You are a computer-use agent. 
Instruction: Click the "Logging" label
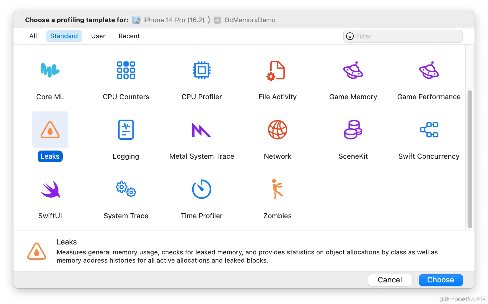pyautogui.click(x=126, y=157)
